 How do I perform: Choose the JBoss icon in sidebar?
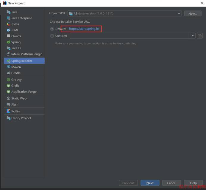[x=9, y=24]
